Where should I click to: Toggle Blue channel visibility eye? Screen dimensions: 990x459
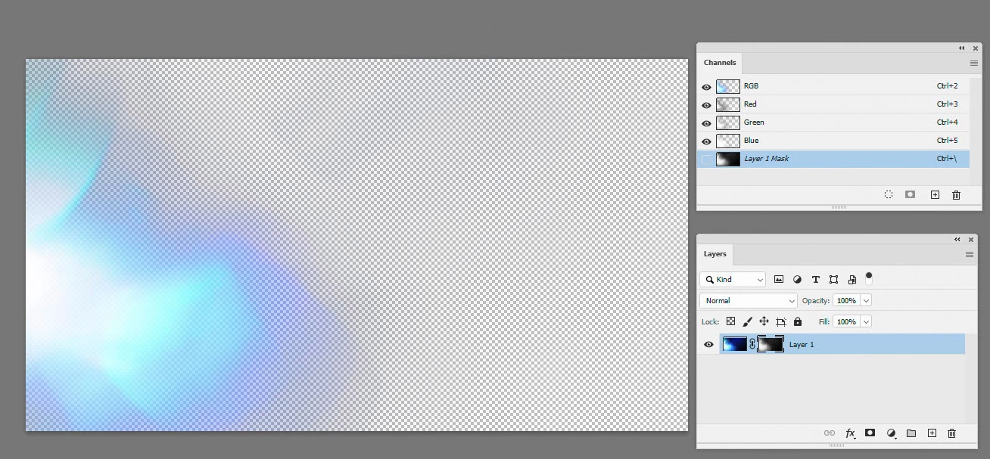tap(707, 141)
